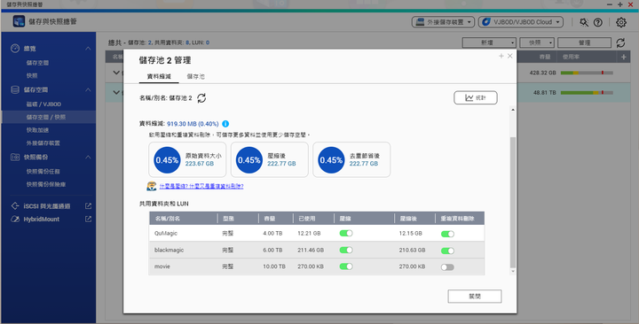
Task: Expand the first storage pool row chevron
Action: pyautogui.click(x=116, y=73)
